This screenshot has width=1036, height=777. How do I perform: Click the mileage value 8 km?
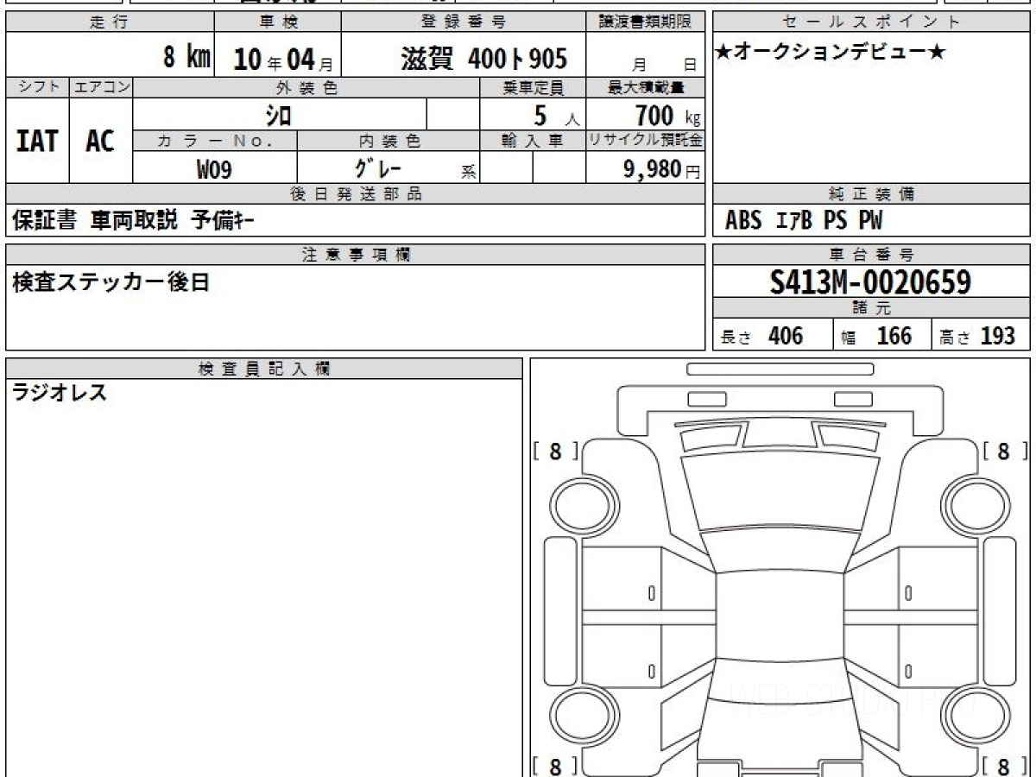coord(186,58)
